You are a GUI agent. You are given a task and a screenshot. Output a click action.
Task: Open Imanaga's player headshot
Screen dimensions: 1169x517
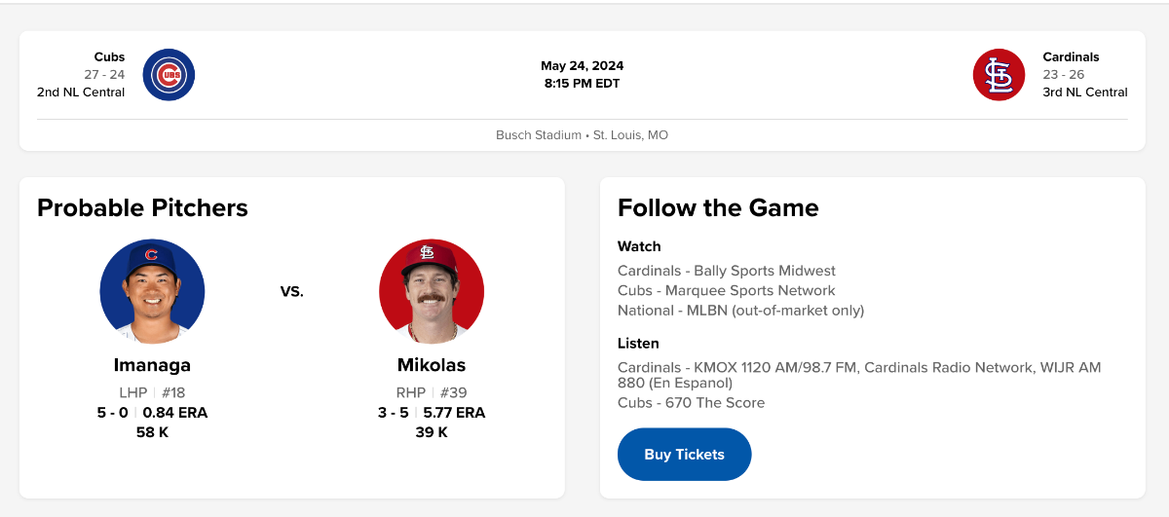152,291
